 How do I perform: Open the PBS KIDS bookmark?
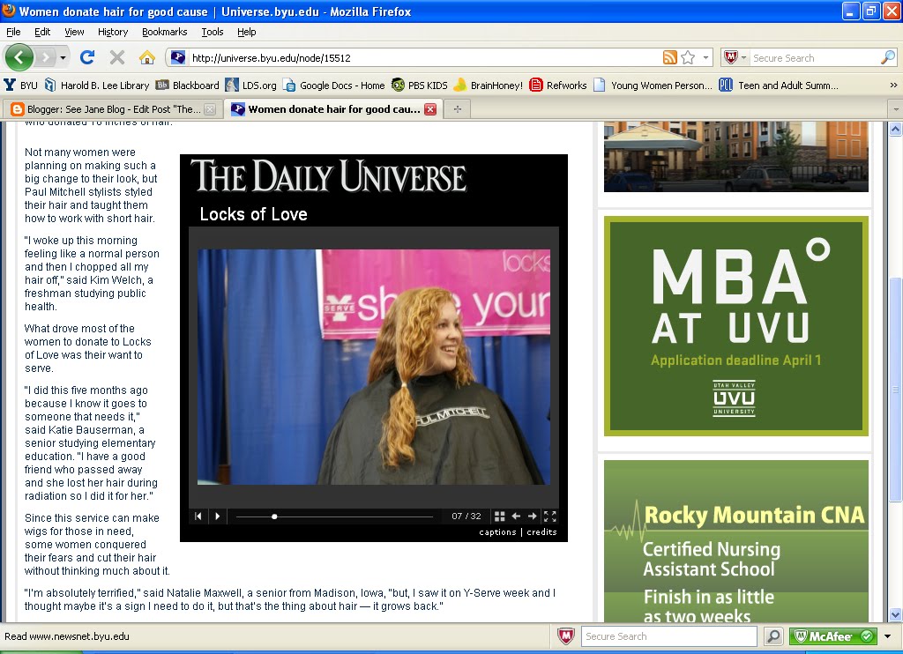point(419,85)
